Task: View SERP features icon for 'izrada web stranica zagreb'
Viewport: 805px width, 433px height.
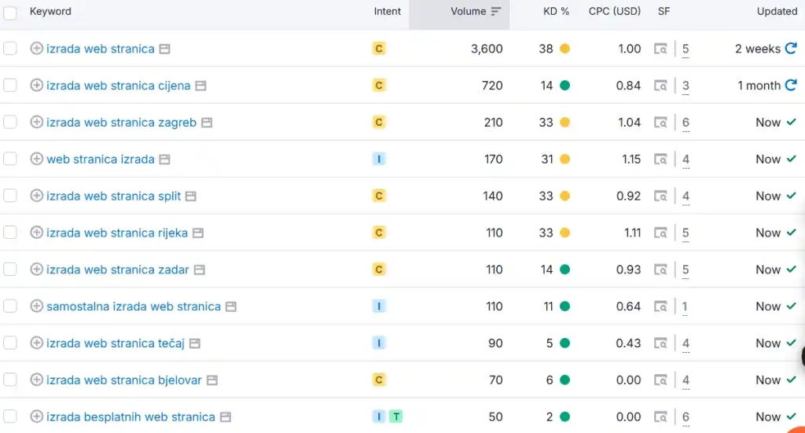Action: point(661,123)
